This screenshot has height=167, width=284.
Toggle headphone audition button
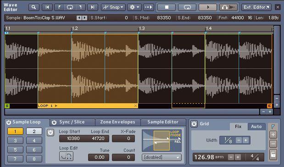coord(228,7)
